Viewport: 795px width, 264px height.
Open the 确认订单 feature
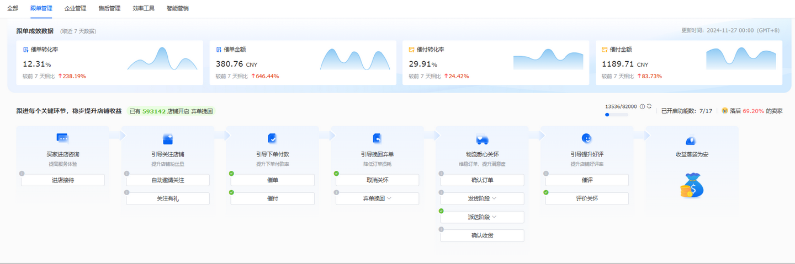tap(483, 180)
